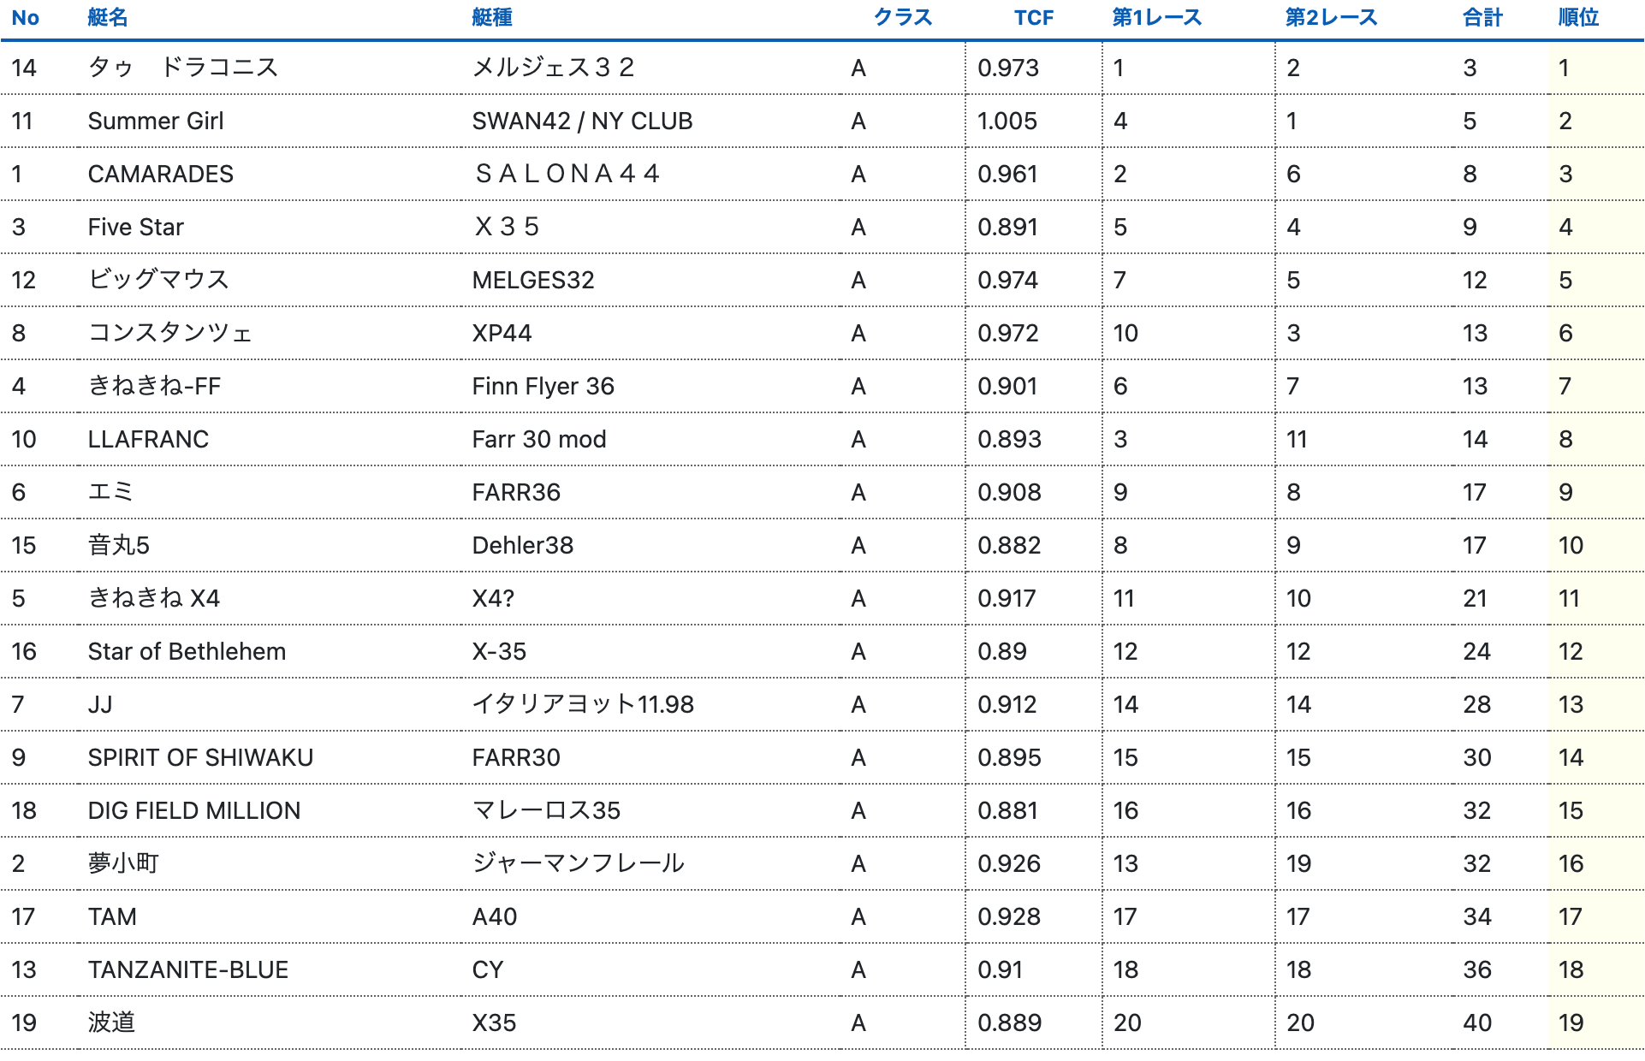The image size is (1645, 1061).
Task: Click the 第1レース column header
Action: [x=1156, y=18]
